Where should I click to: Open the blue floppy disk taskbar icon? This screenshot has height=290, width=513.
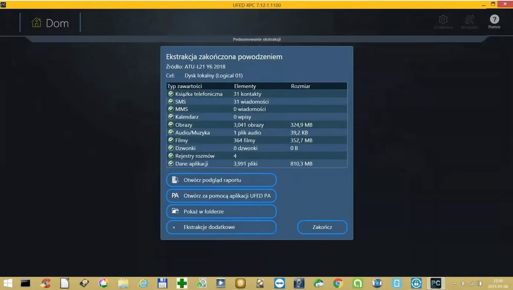(x=162, y=283)
